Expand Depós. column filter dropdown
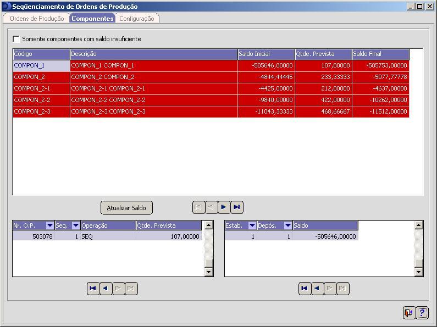The width and height of the screenshot is (437, 327). [287, 225]
